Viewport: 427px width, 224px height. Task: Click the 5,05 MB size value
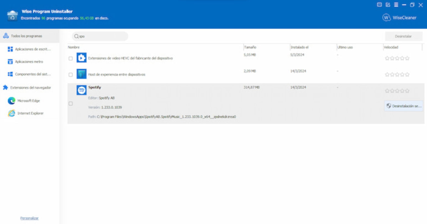click(250, 55)
